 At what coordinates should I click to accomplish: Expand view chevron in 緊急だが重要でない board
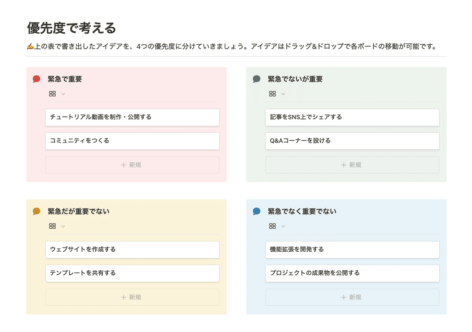pyautogui.click(x=63, y=226)
